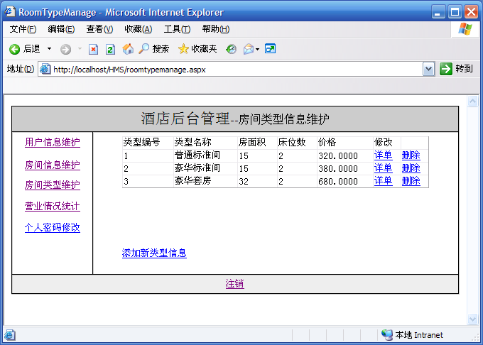The width and height of the screenshot is (483, 345).
Task: Open the 工具(T) menu
Action: tap(176, 29)
